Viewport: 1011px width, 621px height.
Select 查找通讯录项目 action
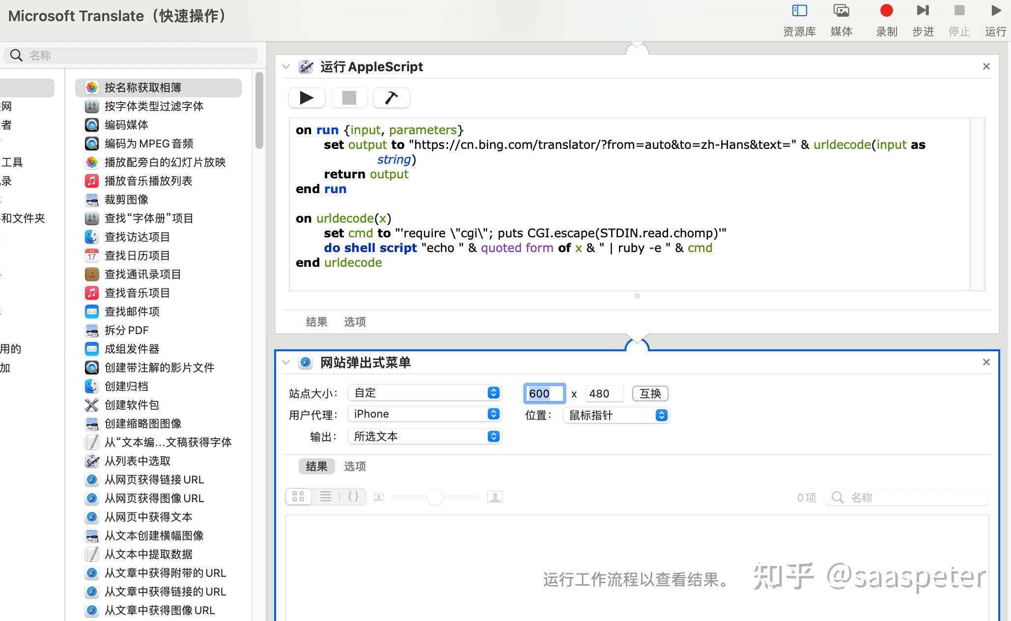coord(158,274)
